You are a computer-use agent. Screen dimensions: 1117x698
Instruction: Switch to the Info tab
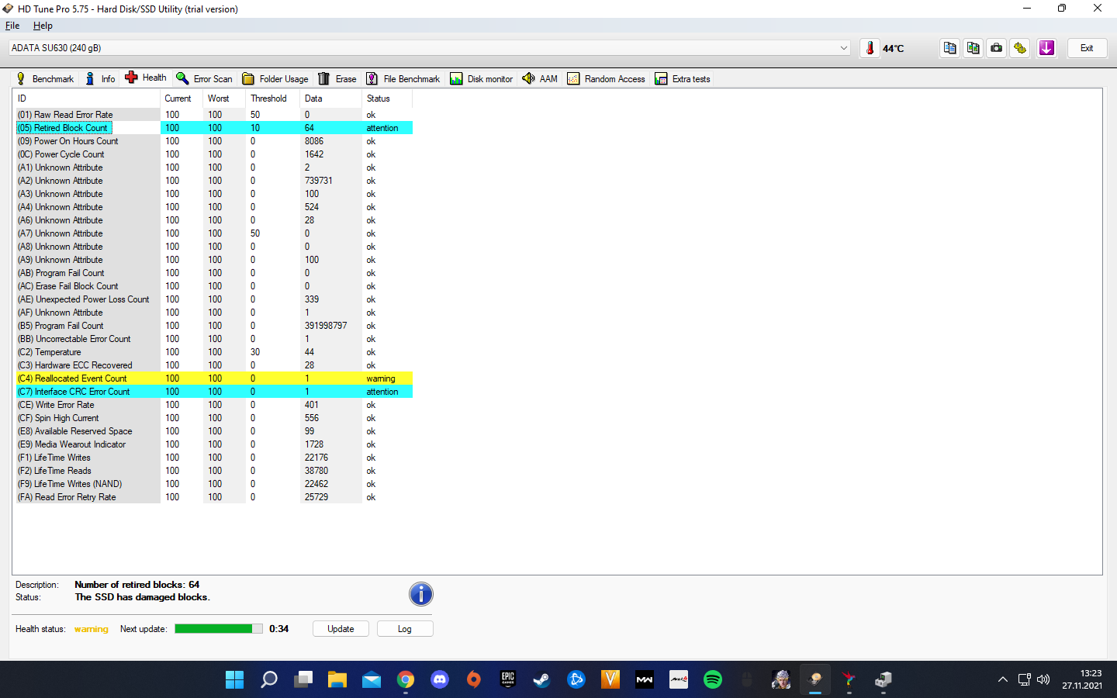tap(100, 78)
